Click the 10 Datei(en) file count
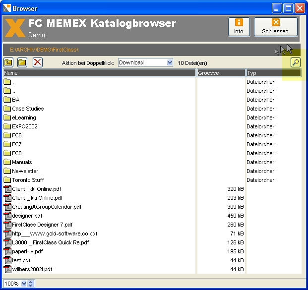 coord(192,63)
